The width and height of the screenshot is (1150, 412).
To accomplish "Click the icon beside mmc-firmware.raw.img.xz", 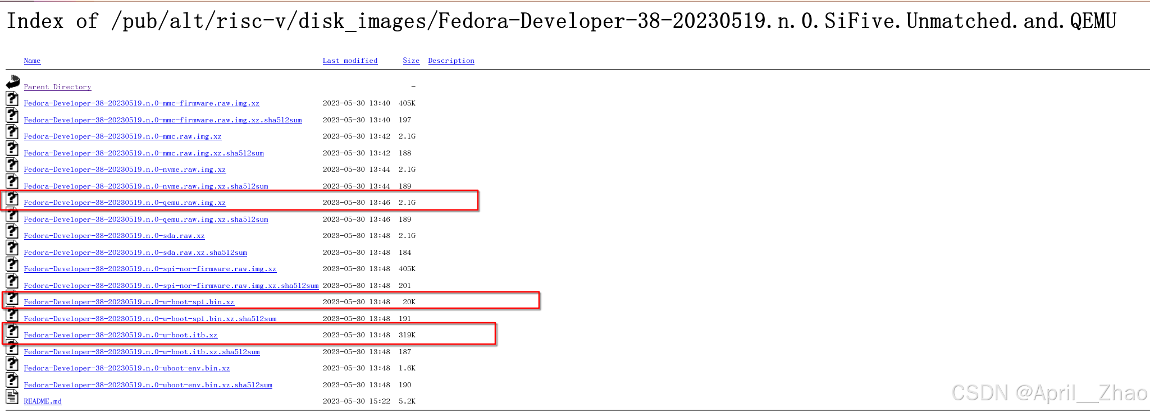I will tap(12, 99).
